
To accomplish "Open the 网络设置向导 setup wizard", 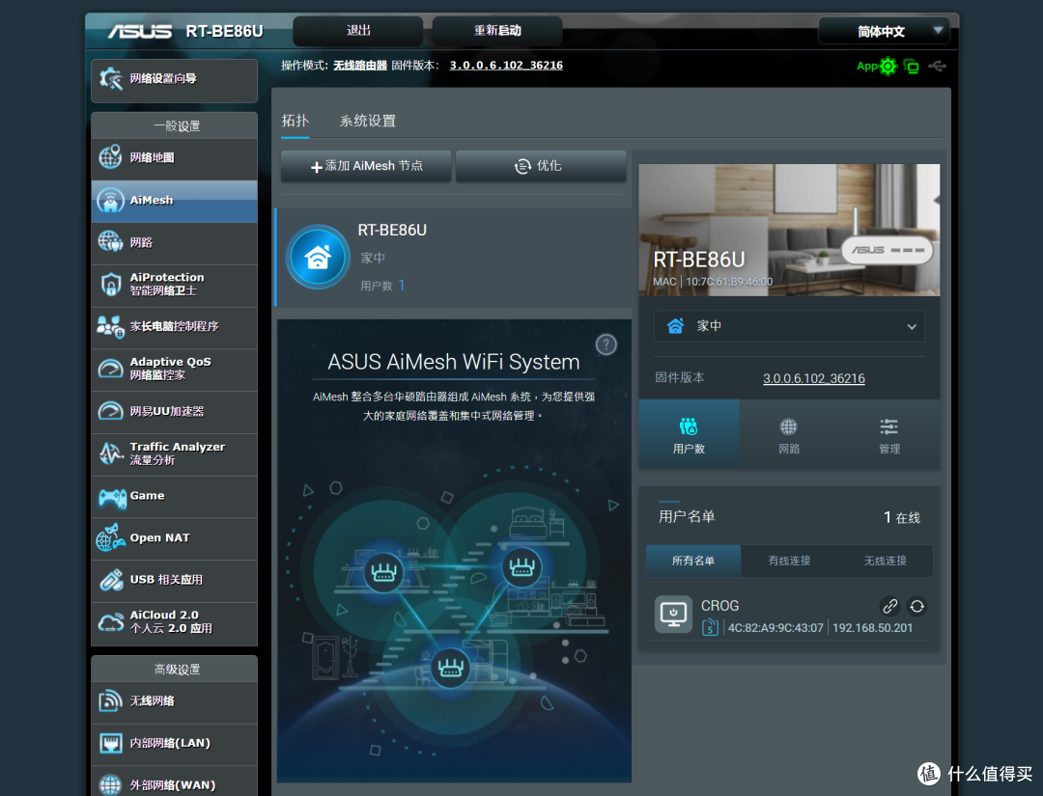I will pyautogui.click(x=174, y=80).
